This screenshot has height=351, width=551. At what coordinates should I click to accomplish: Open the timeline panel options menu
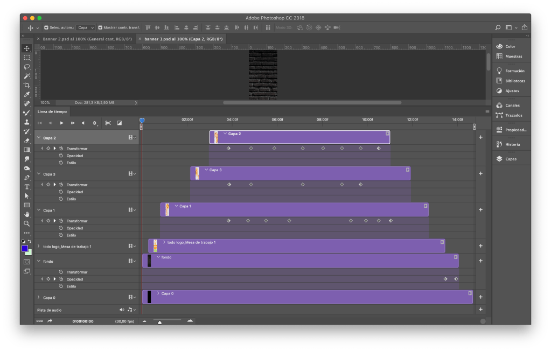487,111
